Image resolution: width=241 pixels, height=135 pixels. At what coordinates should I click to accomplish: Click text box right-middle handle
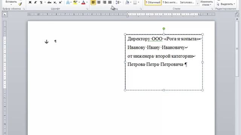pyautogui.click(x=203, y=62)
